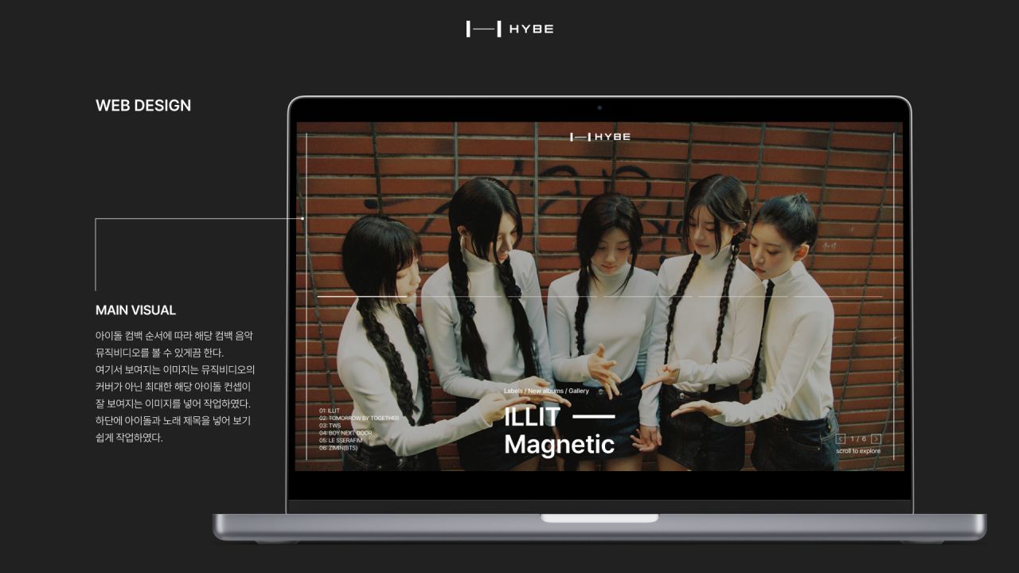
Task: Click the WEB DESIGN section title
Action: [x=143, y=106]
